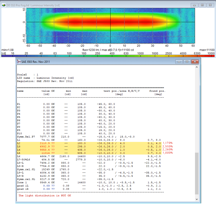216x204 pixels.
Task: Maximize the SAE J583 report window
Action: point(187,62)
